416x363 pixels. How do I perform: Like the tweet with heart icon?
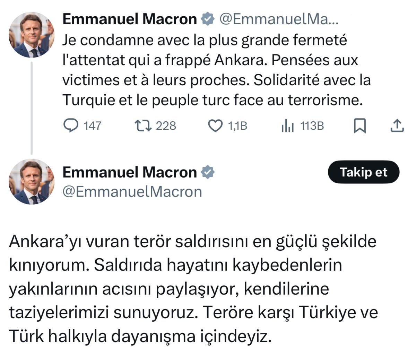215,126
